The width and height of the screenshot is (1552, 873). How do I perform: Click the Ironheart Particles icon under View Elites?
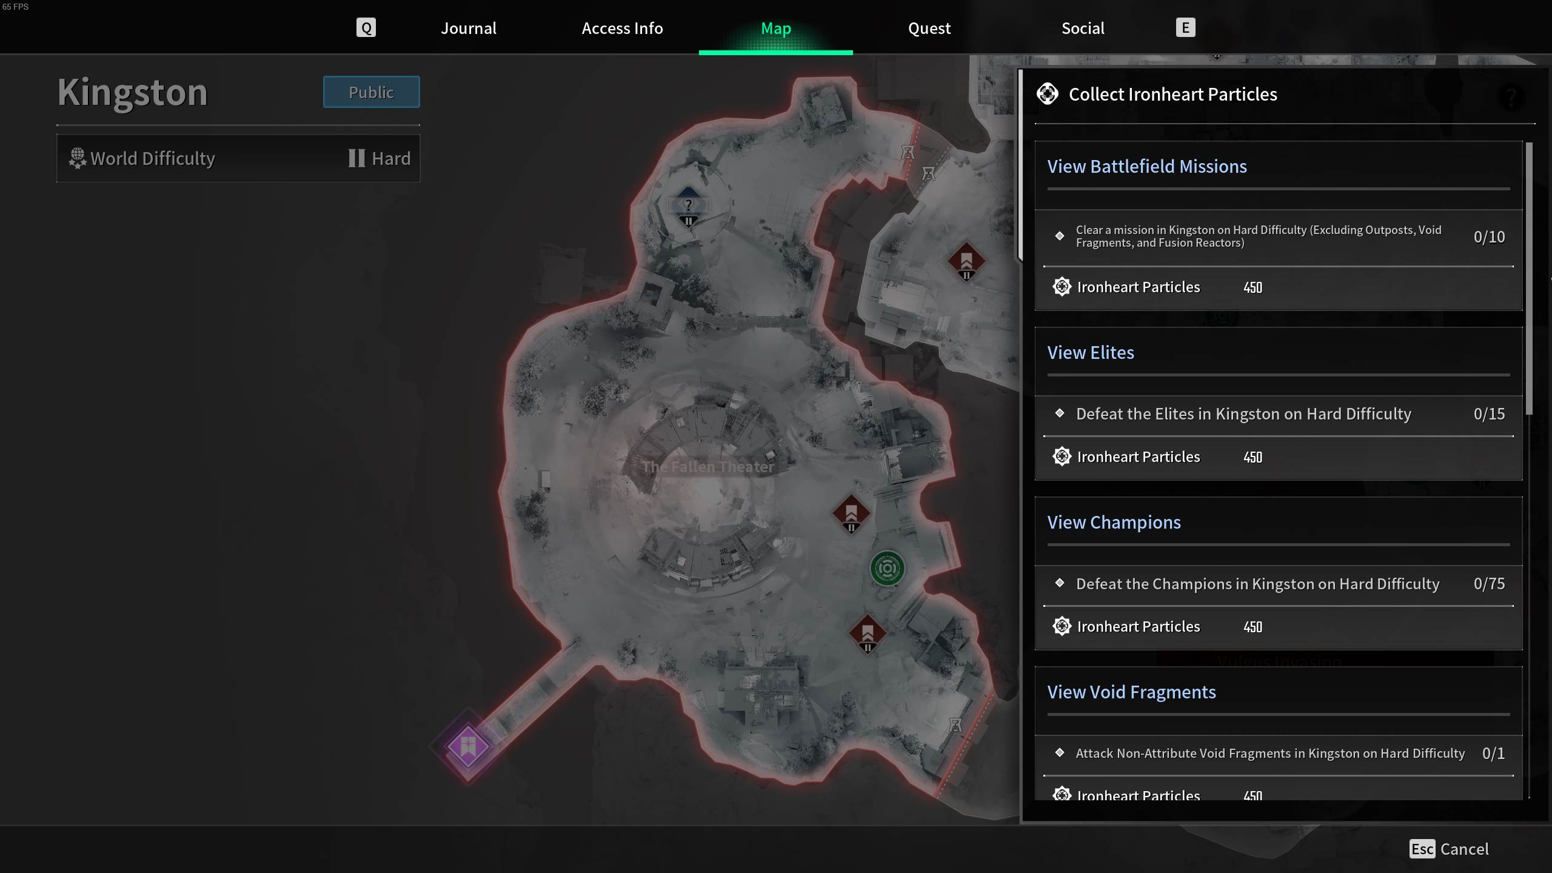[1062, 457]
